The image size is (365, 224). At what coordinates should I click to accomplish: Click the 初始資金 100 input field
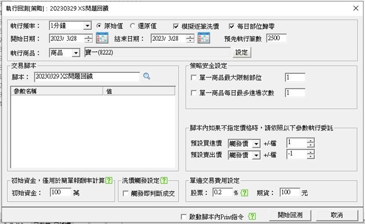point(60,192)
